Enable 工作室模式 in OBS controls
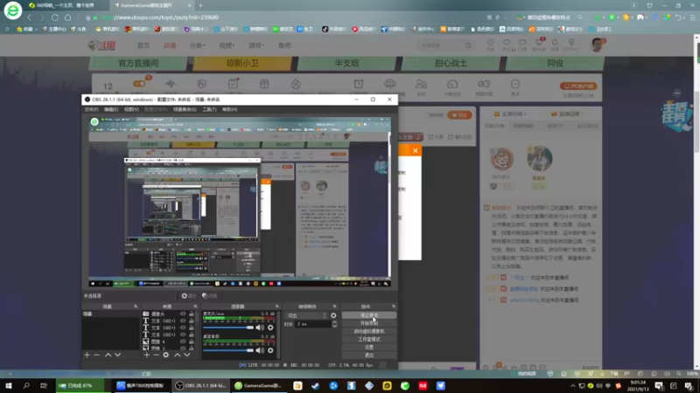This screenshot has width=700, height=393. point(368,340)
